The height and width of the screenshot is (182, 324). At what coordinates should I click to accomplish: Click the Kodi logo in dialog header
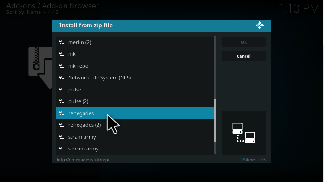(259, 26)
